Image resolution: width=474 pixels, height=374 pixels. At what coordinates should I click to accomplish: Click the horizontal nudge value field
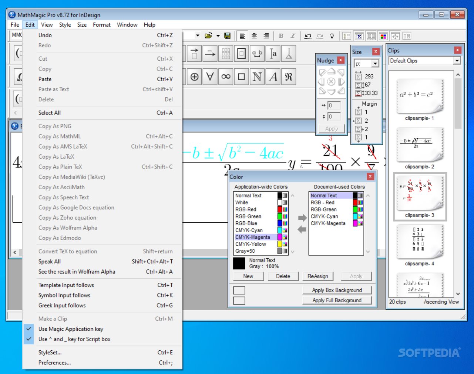pos(334,106)
